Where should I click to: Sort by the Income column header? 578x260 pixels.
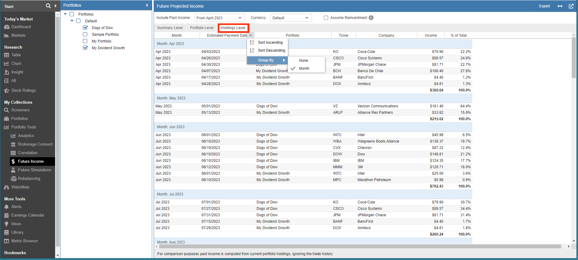[431, 35]
